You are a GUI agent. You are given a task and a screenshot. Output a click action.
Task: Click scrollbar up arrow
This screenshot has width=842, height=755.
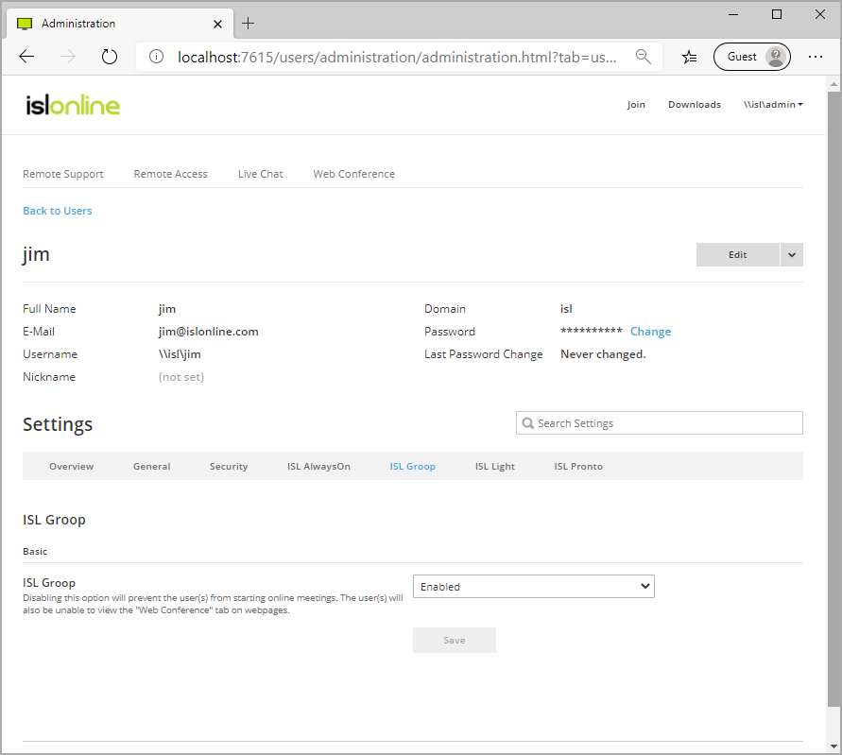click(x=833, y=84)
